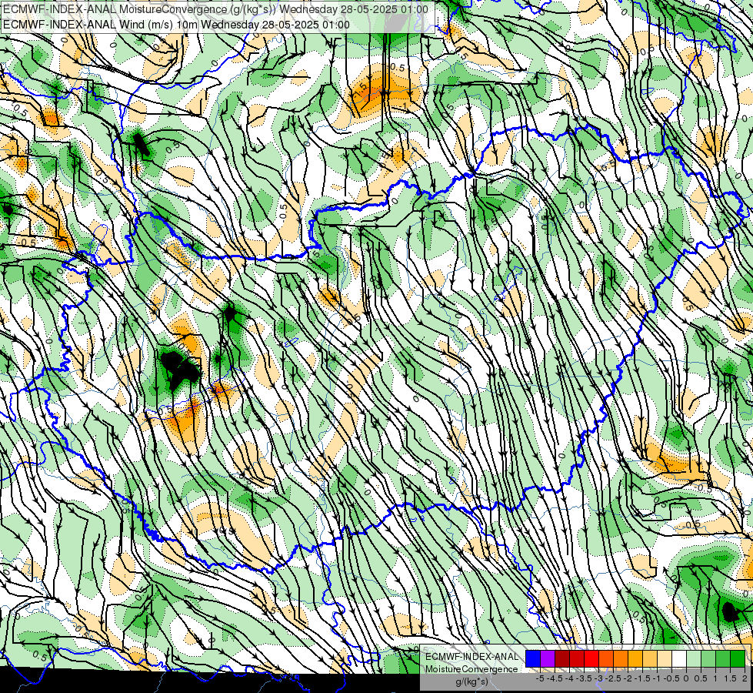Click the MoistureConvergence title line at top
The width and height of the screenshot is (753, 693).
point(215,9)
